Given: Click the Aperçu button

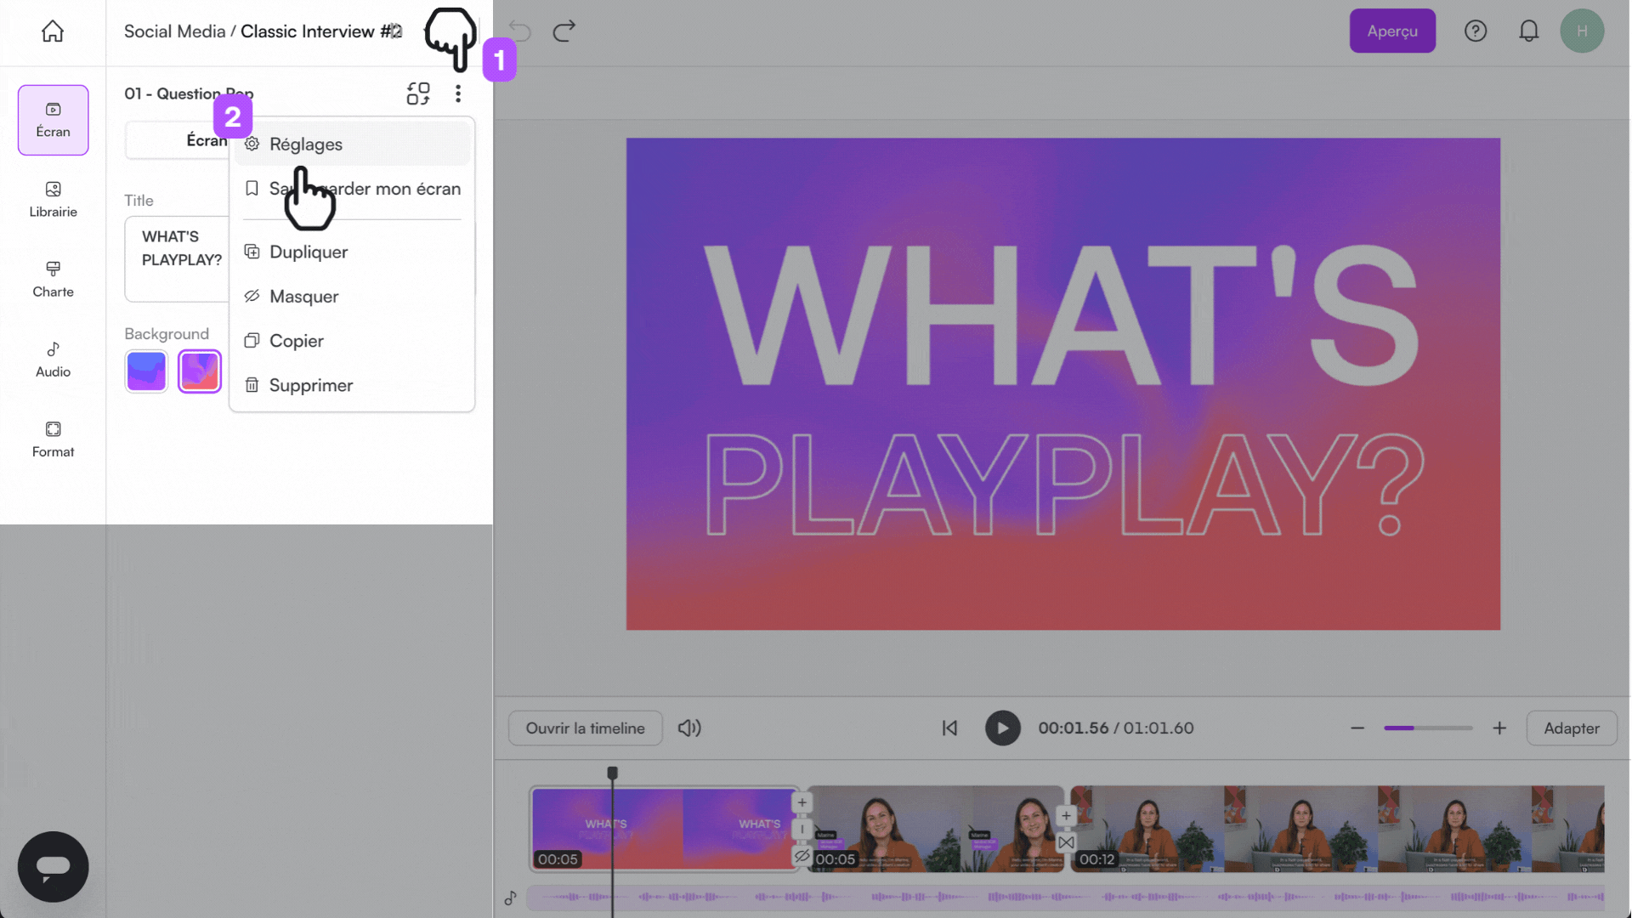Looking at the screenshot, I should [x=1391, y=31].
